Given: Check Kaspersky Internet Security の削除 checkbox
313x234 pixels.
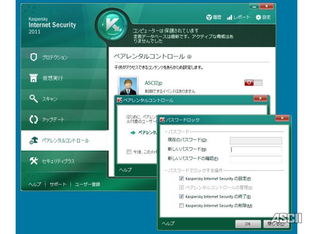Looking at the screenshot, I should pos(181,206).
